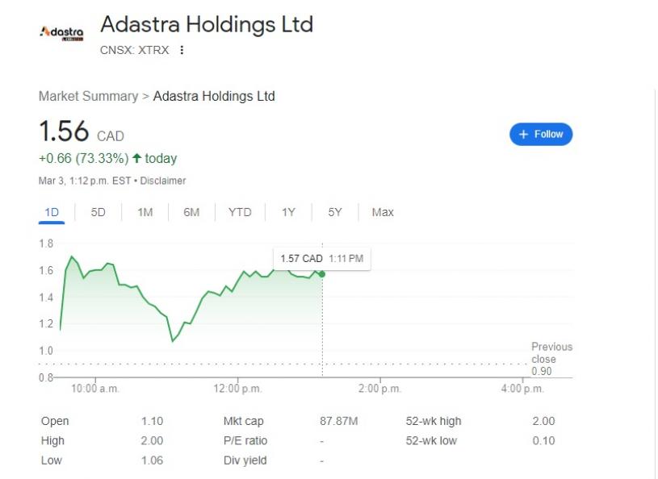Click the 52-wk high label
The image size is (658, 479).
click(x=434, y=421)
